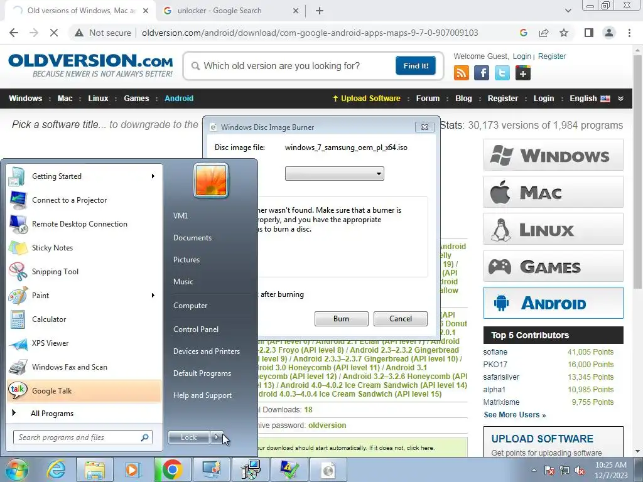Launch Internet Explorer from taskbar
This screenshot has width=643, height=482.
56,469
